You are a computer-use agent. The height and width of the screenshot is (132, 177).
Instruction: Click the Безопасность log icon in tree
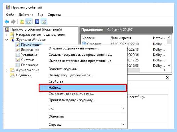pyautogui.click(x=17, y=50)
